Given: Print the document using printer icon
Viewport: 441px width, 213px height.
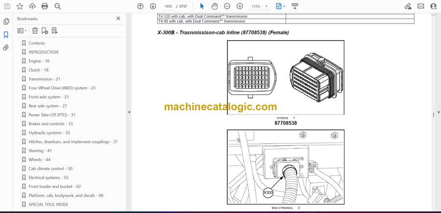Looking at the screenshot, I should tap(45, 6).
